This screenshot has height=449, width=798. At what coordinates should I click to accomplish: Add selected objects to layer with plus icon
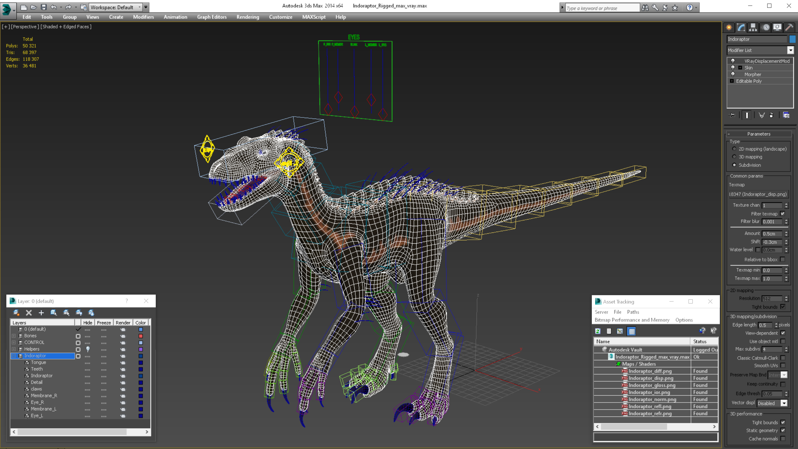[x=41, y=313]
